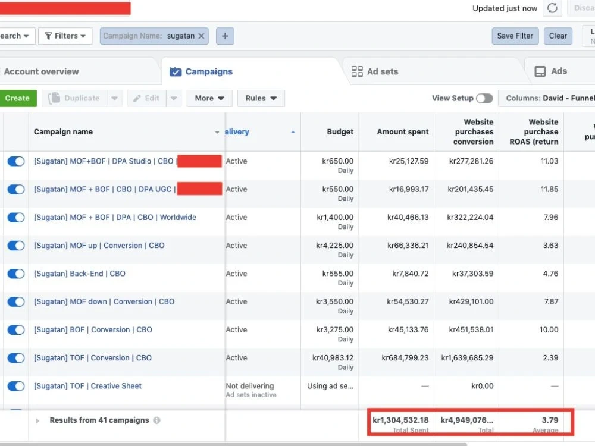This screenshot has height=446, width=595.
Task: Toggle off MOF + BOF DPA UGC campaign
Action: (x=16, y=189)
